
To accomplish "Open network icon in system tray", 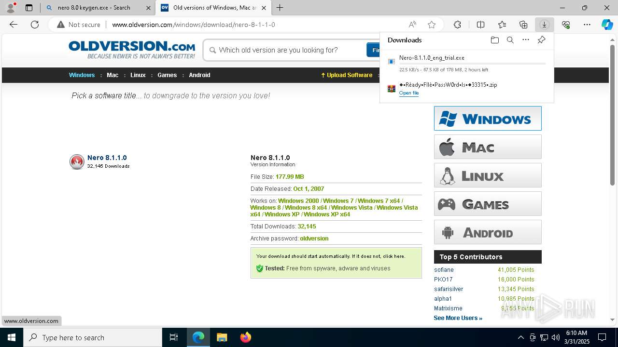I will (x=544, y=337).
